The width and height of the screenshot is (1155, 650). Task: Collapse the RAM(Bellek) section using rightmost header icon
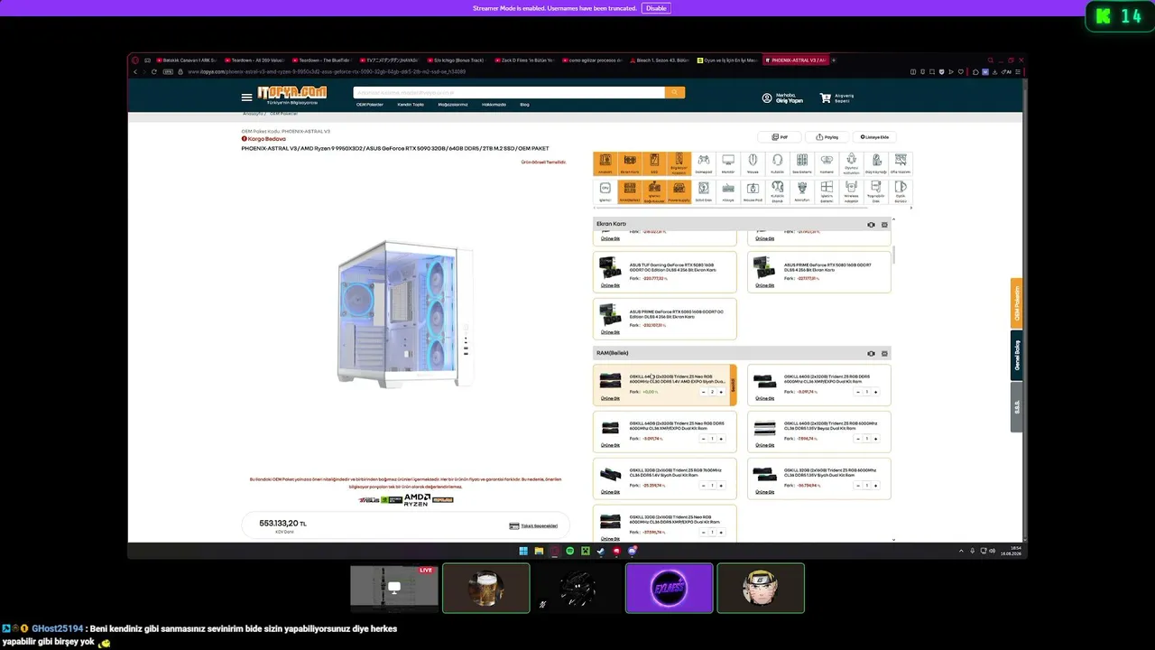coord(884,353)
